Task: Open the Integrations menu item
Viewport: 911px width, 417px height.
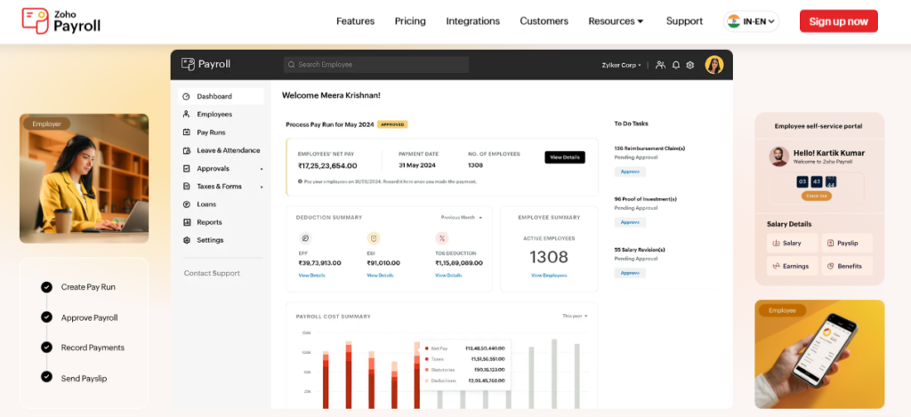Action: pos(473,21)
